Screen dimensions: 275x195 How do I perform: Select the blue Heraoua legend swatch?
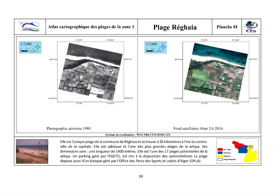pos(220,153)
